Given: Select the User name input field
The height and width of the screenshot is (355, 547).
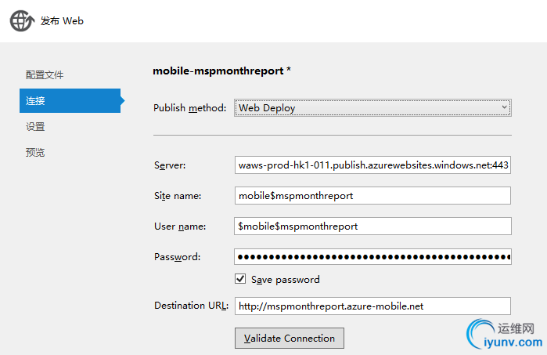Looking at the screenshot, I should [x=372, y=226].
